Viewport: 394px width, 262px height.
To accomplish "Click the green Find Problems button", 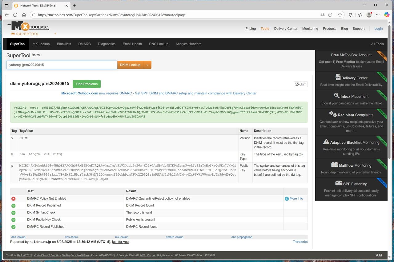I will (x=87, y=84).
